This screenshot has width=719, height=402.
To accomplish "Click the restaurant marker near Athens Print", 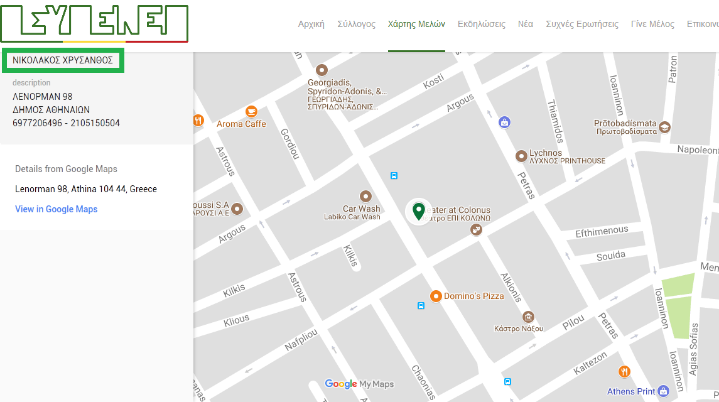I will pos(624,371).
